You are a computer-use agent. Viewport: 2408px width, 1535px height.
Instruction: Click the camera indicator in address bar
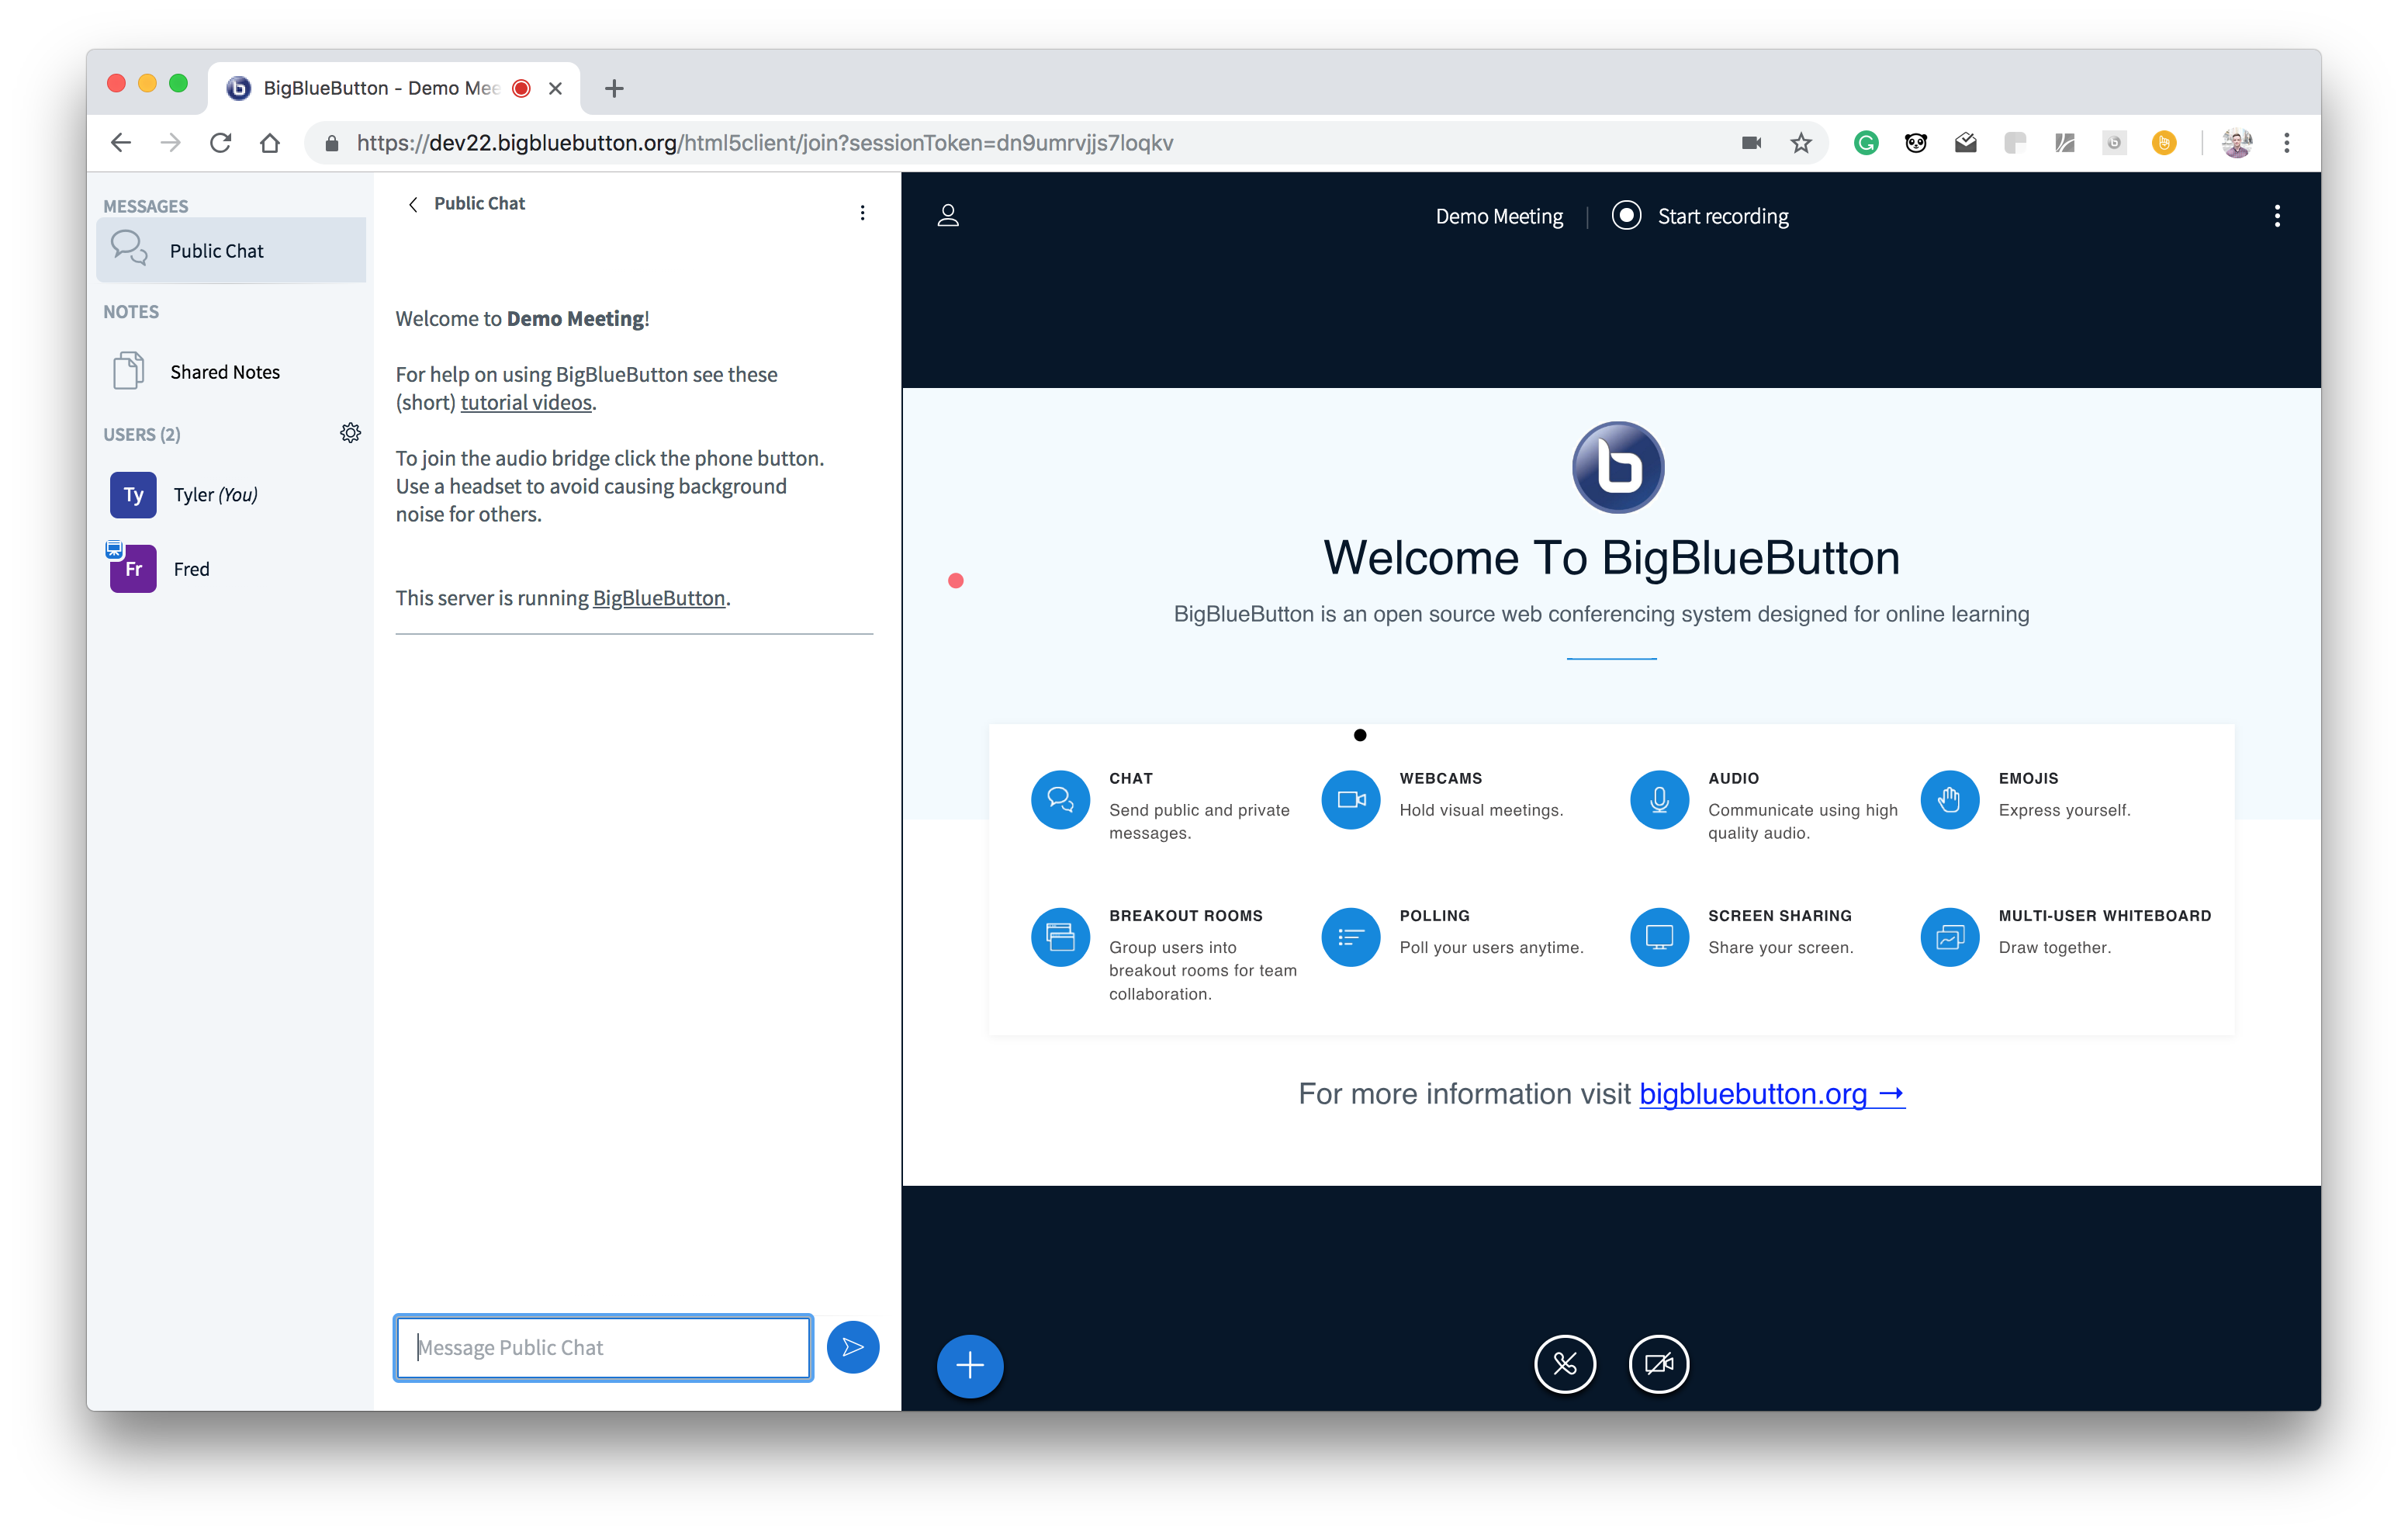pos(1750,142)
